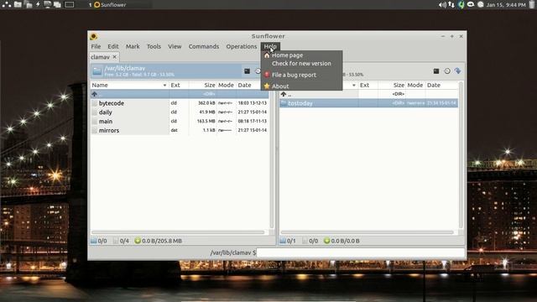Open terminal from left panel toolbar
Image resolution: width=537 pixels, height=302 pixels.
tap(247, 71)
